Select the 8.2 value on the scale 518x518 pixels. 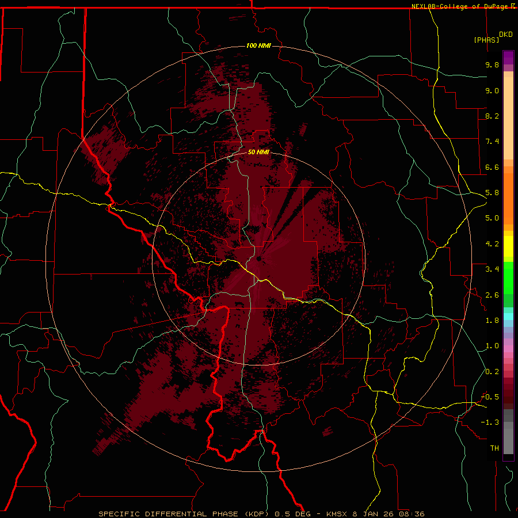[492, 116]
